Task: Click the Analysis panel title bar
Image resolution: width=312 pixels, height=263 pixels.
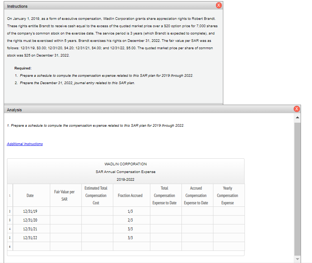Action: tap(152, 109)
